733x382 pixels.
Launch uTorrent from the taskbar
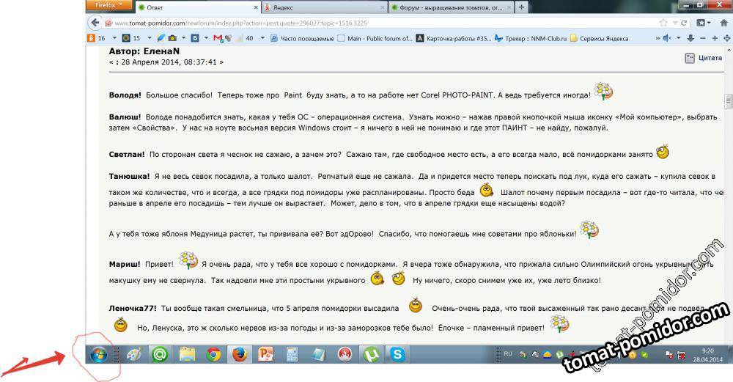pyautogui.click(x=372, y=355)
